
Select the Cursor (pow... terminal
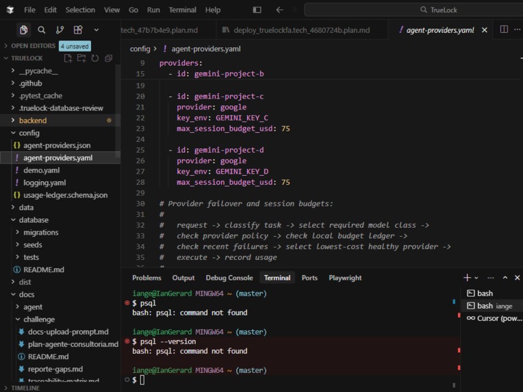(x=494, y=318)
